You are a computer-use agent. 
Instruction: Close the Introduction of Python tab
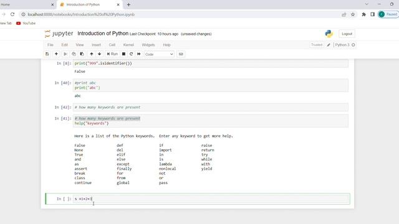pos(118,4)
